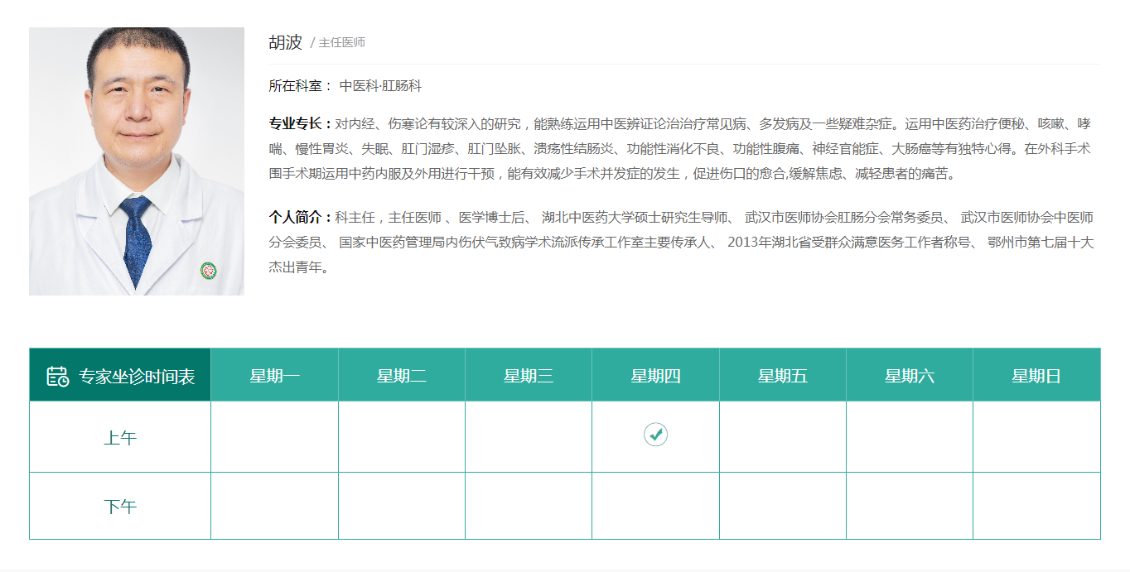This screenshot has width=1130, height=572.
Task: Click the 下午 row label
Action: [120, 507]
